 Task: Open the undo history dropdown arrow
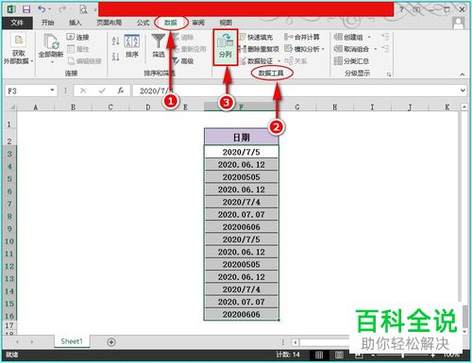49,9
